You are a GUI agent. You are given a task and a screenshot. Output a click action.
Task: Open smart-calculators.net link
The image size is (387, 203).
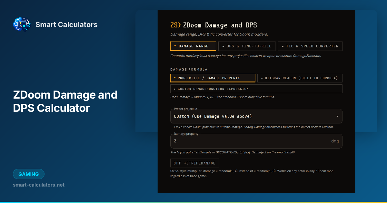[x=39, y=185]
